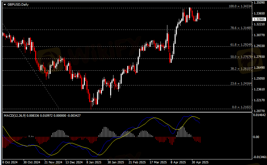
Task: Select the 50.0 = 1.27678 Fibonacci label
Action: (241, 57)
